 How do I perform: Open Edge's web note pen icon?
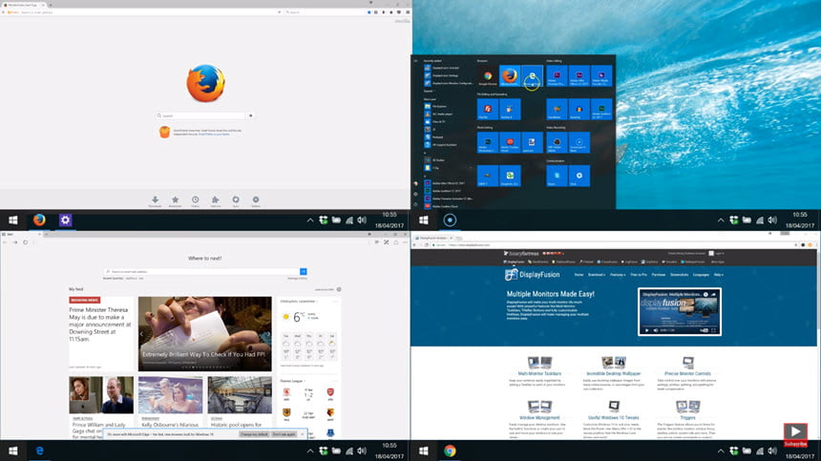[x=387, y=242]
